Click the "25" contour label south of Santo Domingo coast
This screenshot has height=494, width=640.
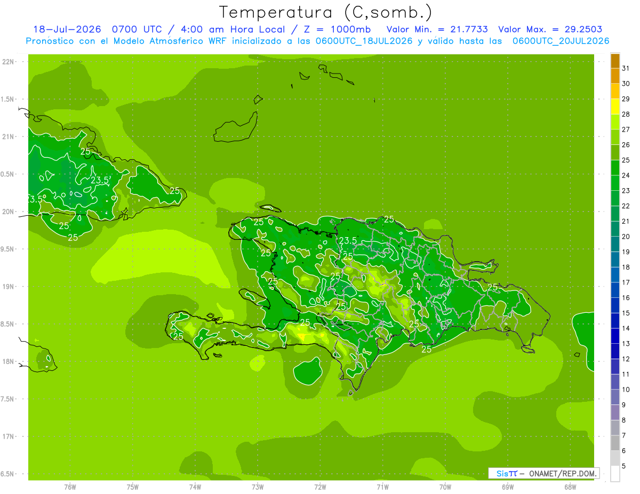pos(427,350)
